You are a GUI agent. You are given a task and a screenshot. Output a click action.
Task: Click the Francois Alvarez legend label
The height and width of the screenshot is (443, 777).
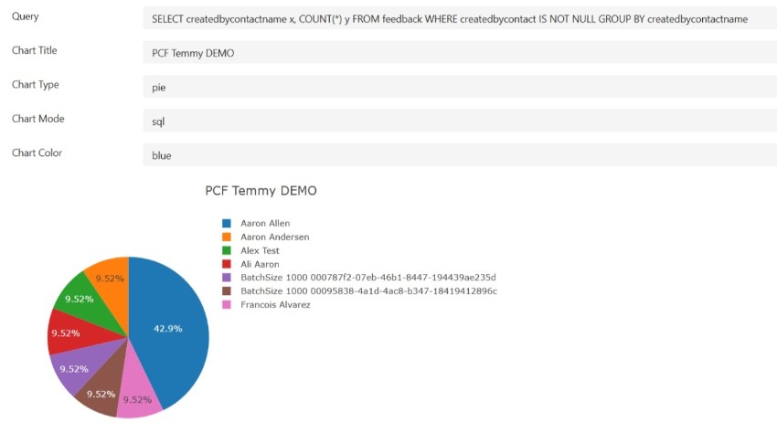[275, 304]
